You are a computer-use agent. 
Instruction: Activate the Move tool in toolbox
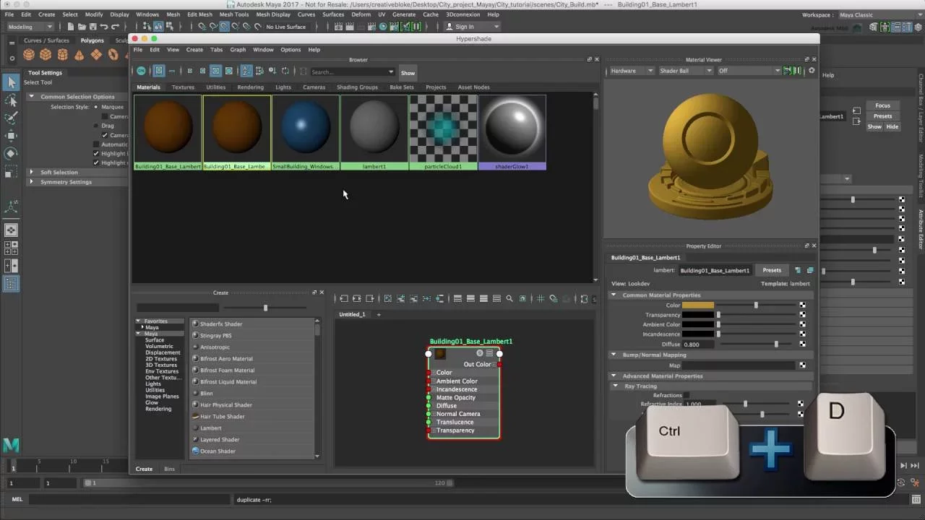(11, 135)
